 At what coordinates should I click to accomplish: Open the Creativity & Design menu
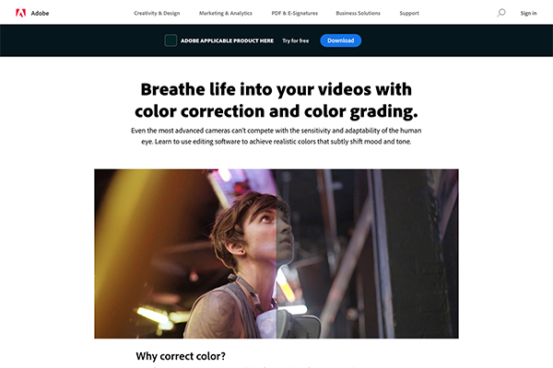[157, 13]
